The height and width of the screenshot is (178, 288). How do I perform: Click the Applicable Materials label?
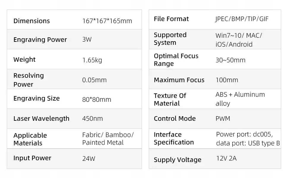tap(30, 139)
